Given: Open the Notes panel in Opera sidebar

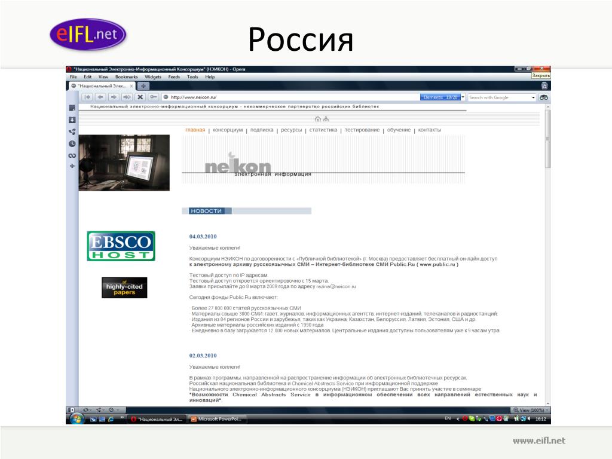Looking at the screenshot, I should tap(72, 108).
